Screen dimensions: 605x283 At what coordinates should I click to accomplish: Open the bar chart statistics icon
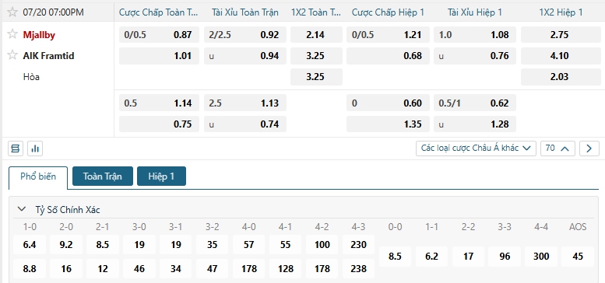(x=35, y=148)
